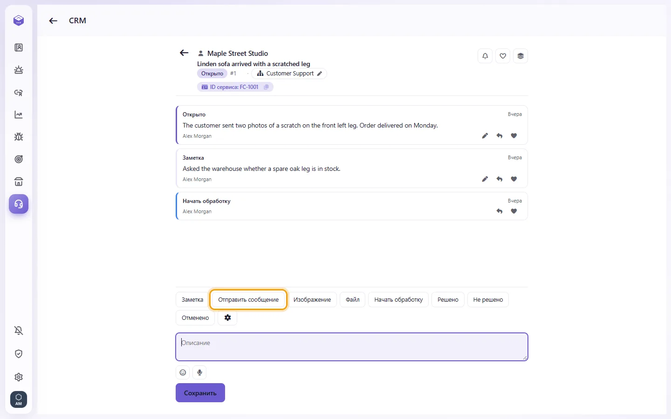Viewport: 671px width, 419px height.
Task: Like the Начать обработку entry
Action: (x=514, y=211)
